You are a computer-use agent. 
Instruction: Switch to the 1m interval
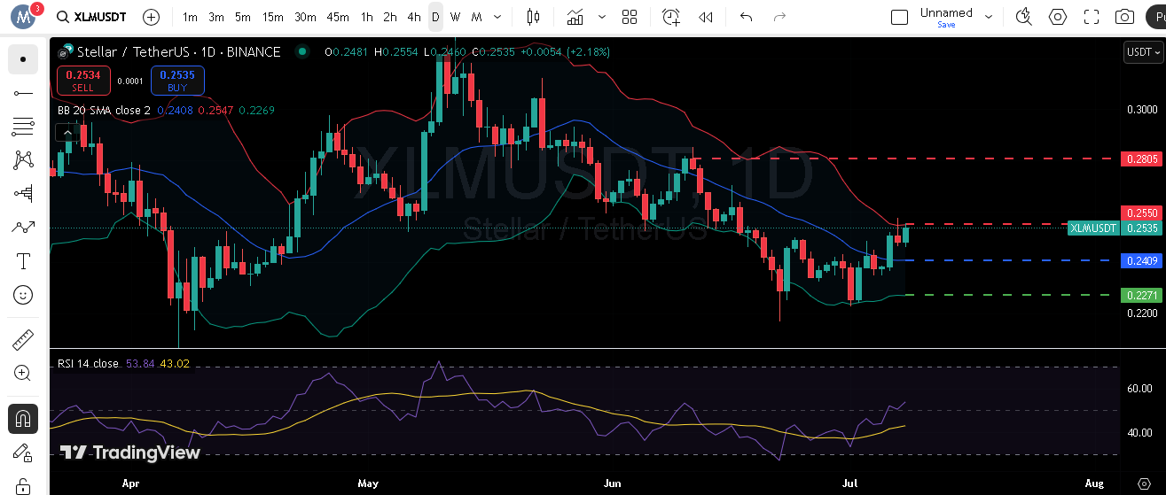[x=190, y=17]
